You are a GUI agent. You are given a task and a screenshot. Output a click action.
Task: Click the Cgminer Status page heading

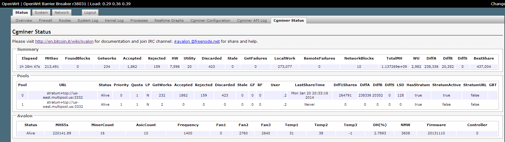click(32, 32)
